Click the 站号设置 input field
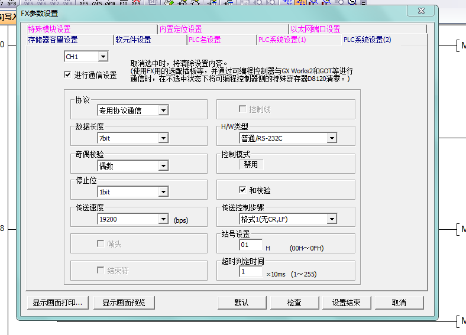 tap(251, 245)
